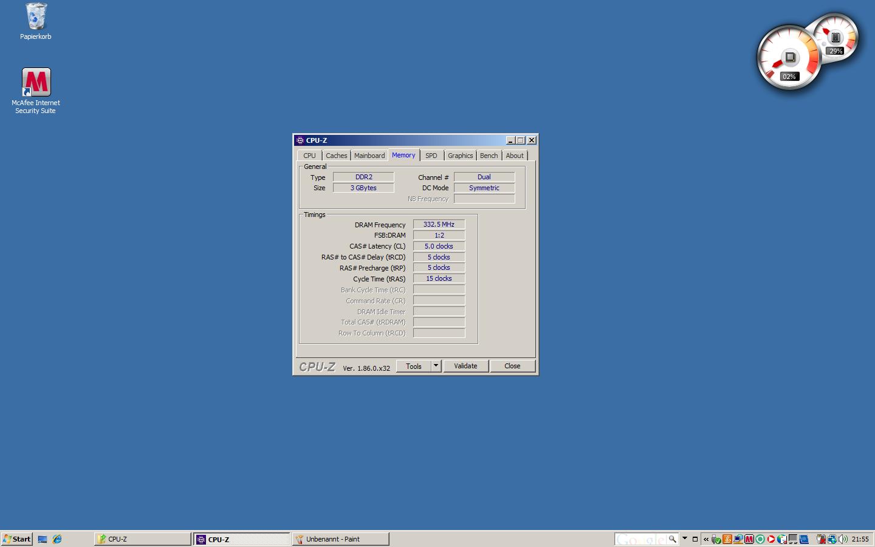Click the tRCD 5 clocks value

(439, 257)
